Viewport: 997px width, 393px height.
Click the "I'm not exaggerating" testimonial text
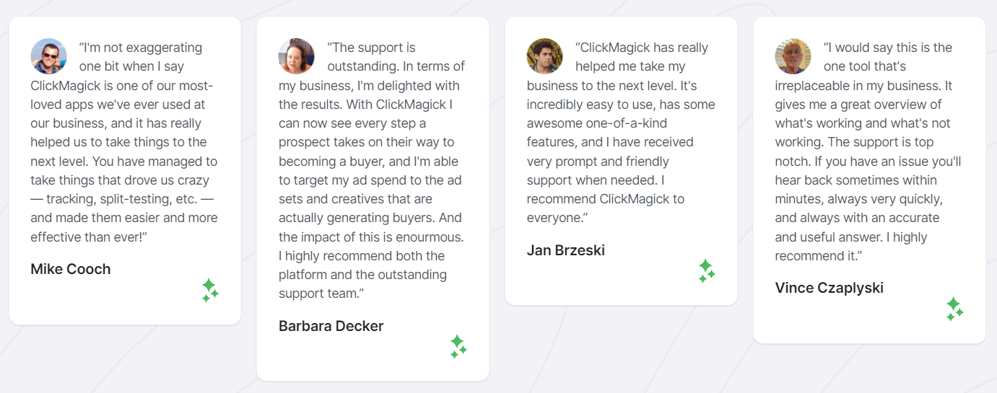pyautogui.click(x=124, y=142)
